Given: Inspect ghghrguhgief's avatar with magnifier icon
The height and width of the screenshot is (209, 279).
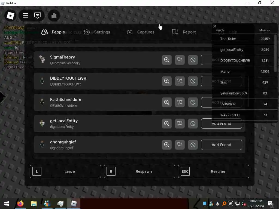Looking at the screenshot, I should 167,145.
